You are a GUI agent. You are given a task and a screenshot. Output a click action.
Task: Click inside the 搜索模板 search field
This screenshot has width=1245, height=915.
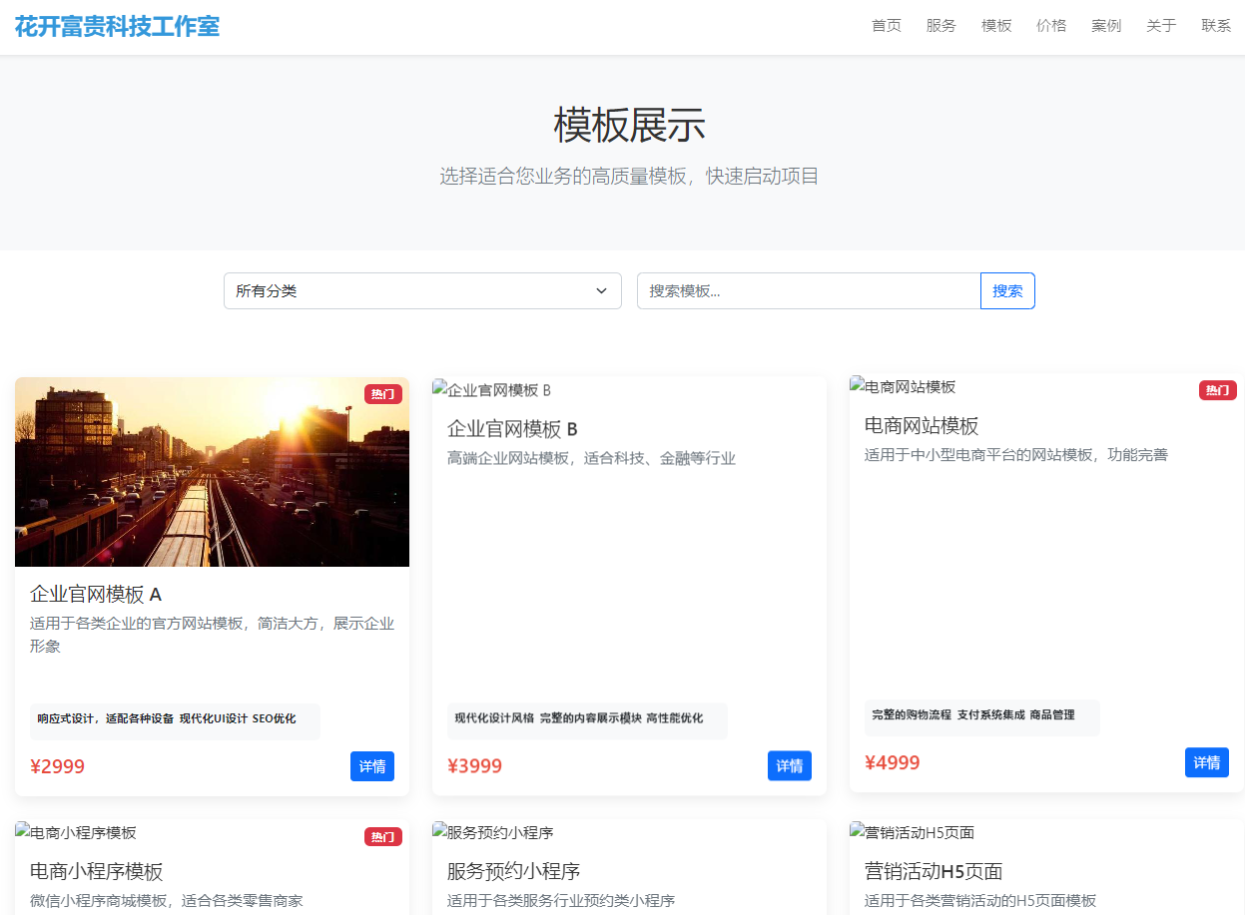click(x=809, y=290)
